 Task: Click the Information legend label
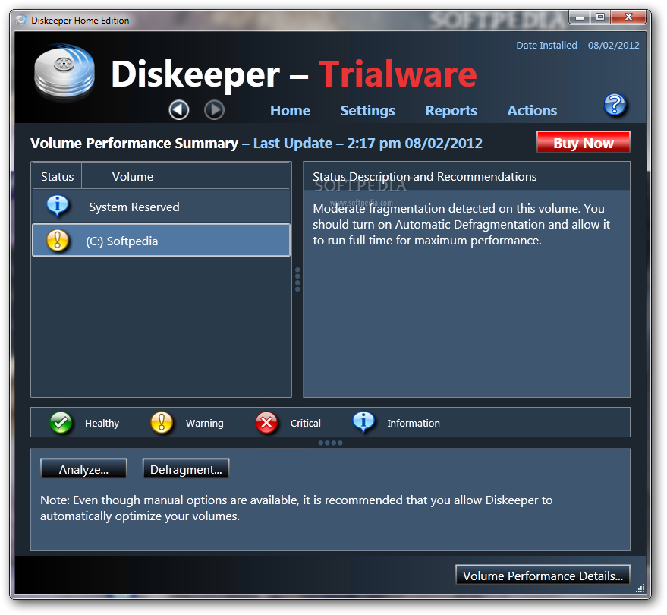414,423
